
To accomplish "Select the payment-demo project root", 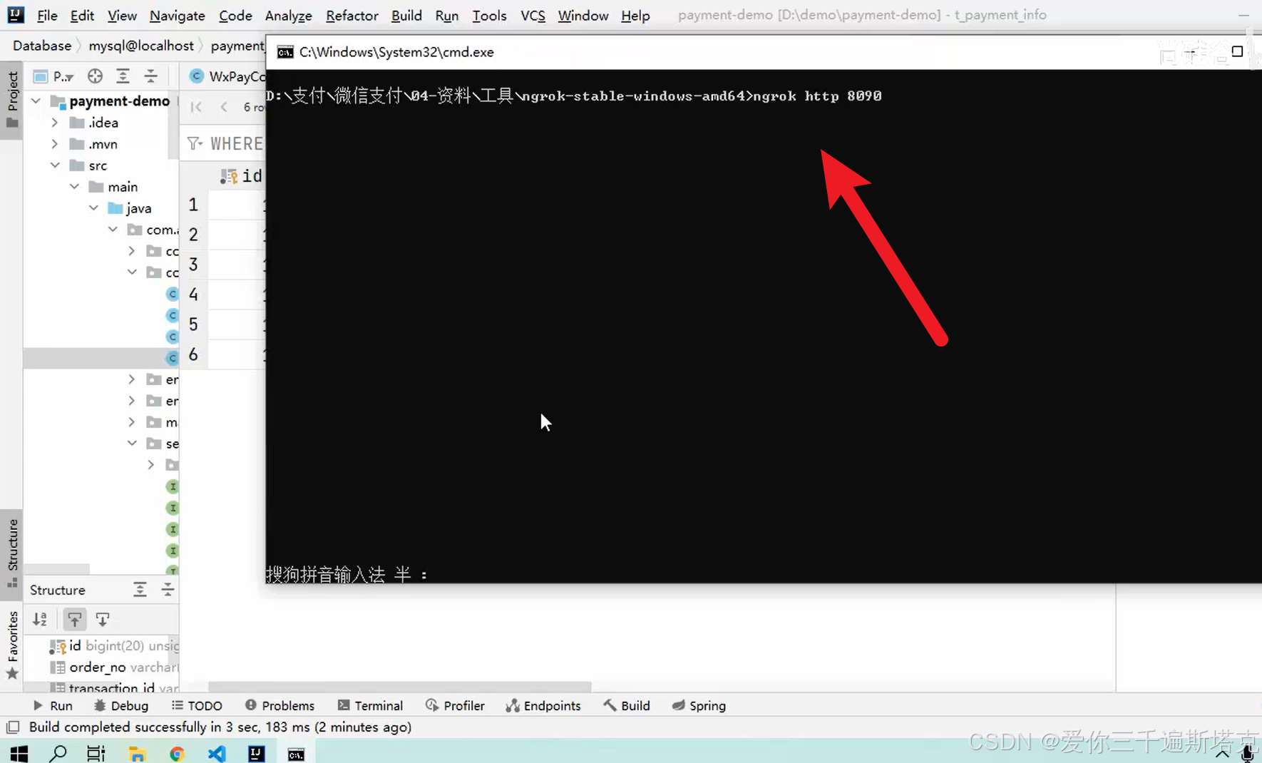I will click(119, 101).
